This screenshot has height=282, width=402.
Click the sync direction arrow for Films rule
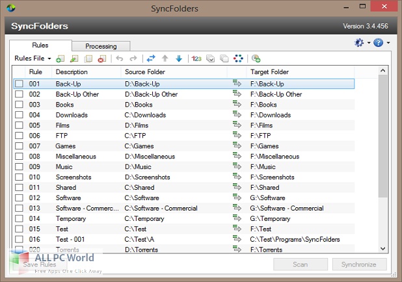(237, 125)
